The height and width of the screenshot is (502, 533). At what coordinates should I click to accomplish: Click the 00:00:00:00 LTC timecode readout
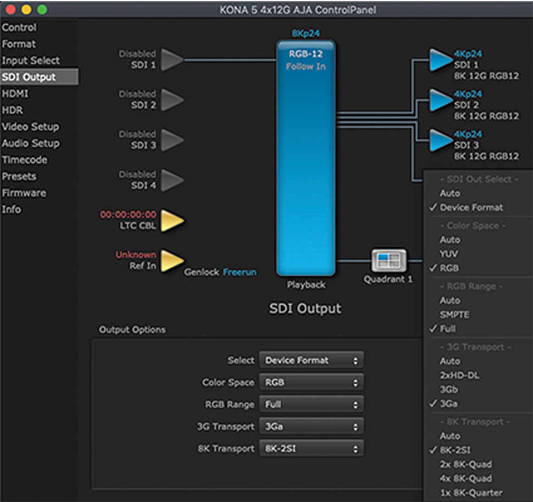click(128, 214)
